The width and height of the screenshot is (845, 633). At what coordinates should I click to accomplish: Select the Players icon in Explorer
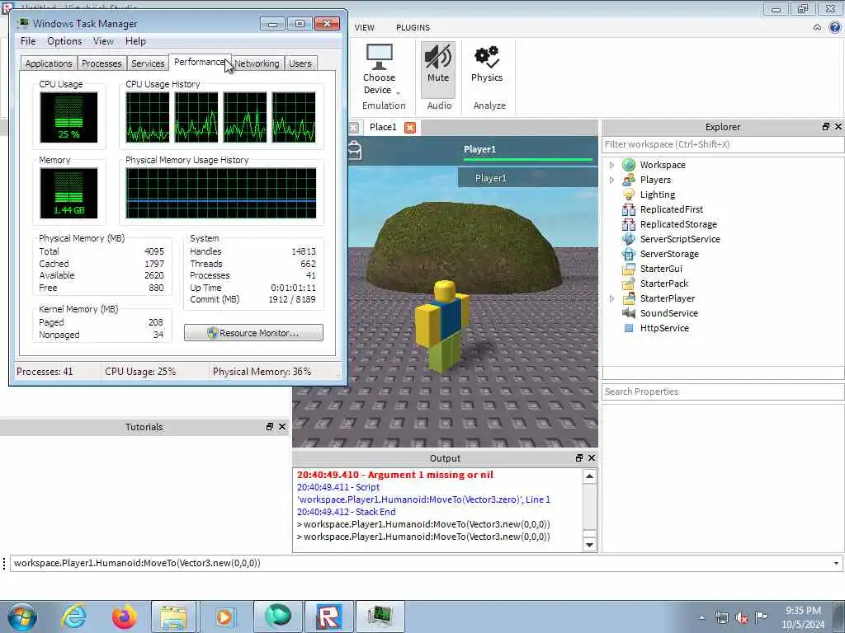628,180
